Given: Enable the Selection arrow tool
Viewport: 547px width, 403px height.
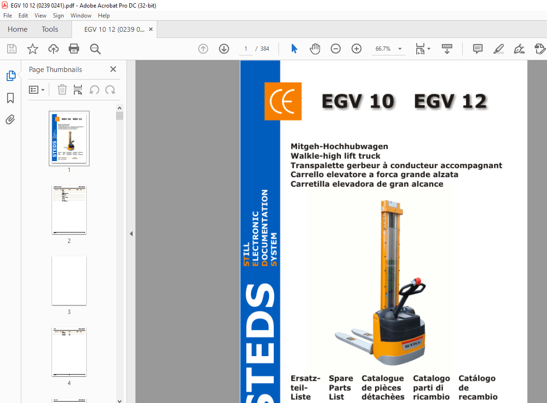Looking at the screenshot, I should pos(294,49).
